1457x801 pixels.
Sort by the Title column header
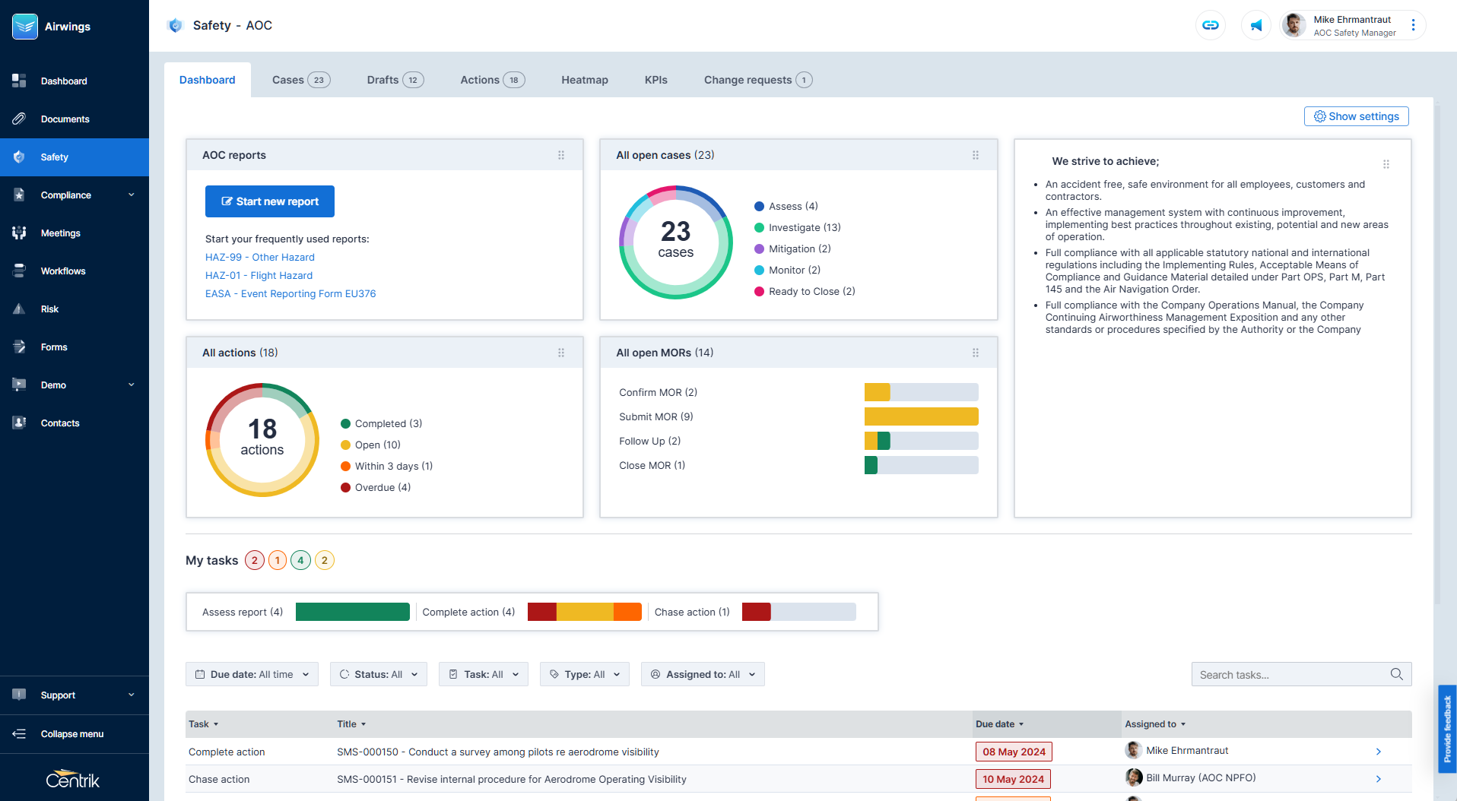[351, 724]
